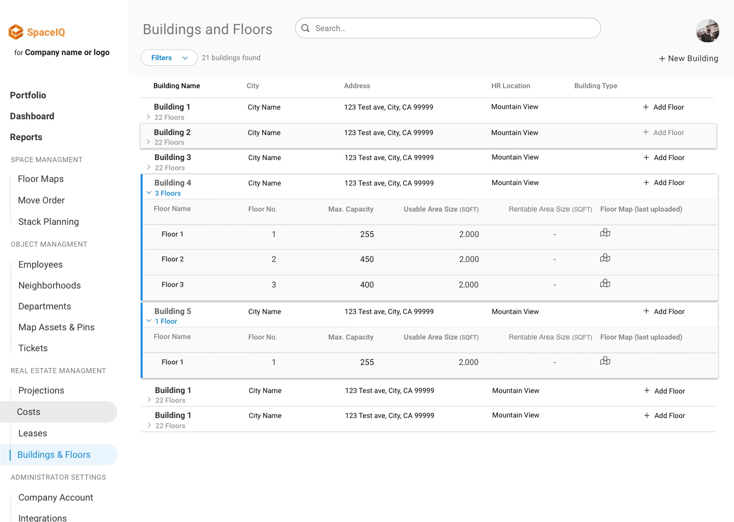Go to Stack Planning
Screen dimensions: 734x522
coord(48,222)
